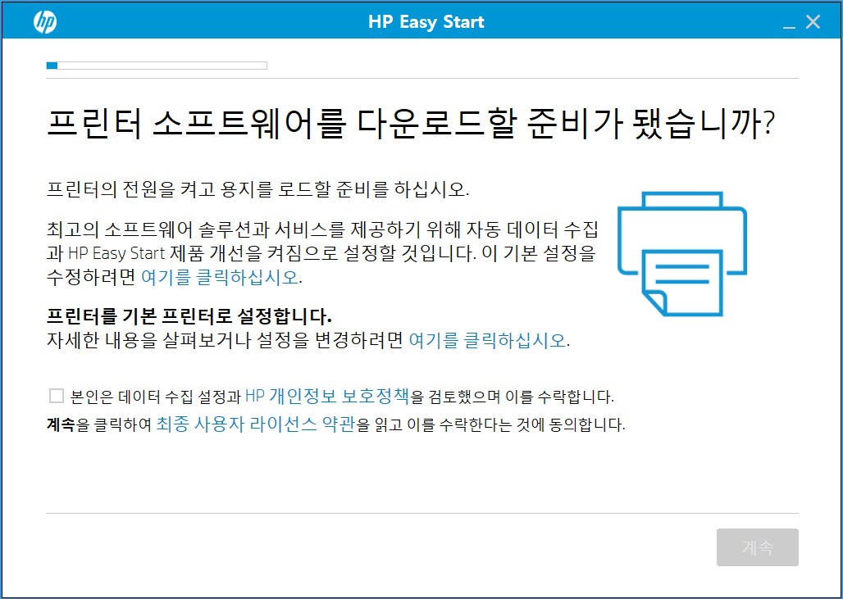Click the bold text '프린터를 기본 프린터로 설정합니다.'

[x=189, y=315]
